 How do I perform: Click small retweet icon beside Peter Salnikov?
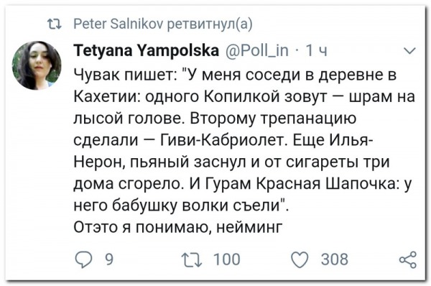click(x=55, y=24)
